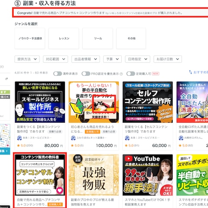Click 定期購入可 badge on プチコンサル card
The image size is (208, 208).
[55, 205]
